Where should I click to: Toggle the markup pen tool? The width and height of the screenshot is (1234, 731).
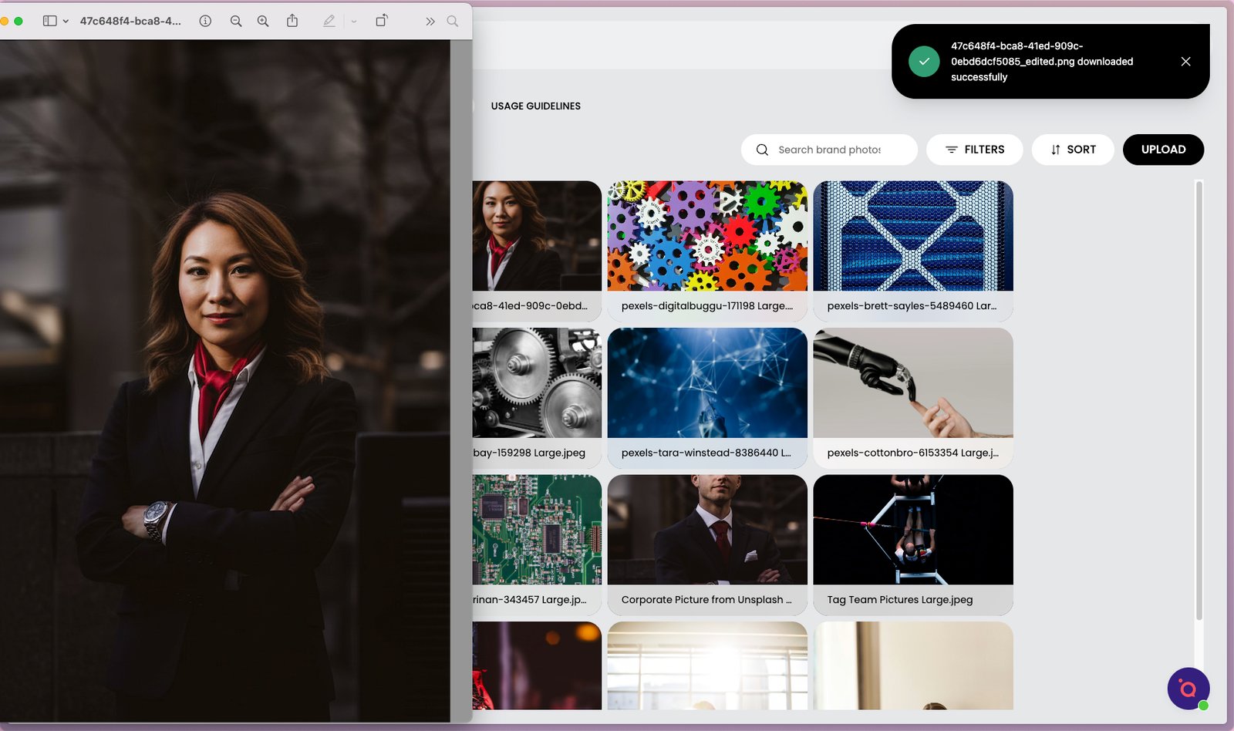329,21
